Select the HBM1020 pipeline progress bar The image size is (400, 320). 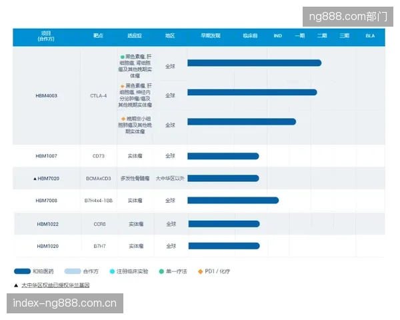coord(224,246)
